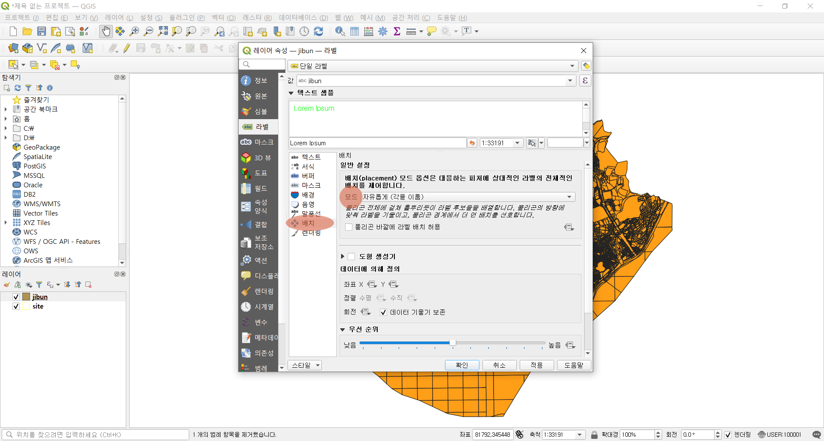Click the Zoom Full extent tool

pos(163,31)
